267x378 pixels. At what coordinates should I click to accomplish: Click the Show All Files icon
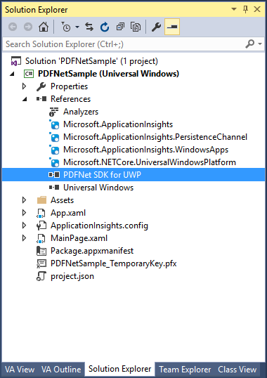pyautogui.click(x=136, y=27)
